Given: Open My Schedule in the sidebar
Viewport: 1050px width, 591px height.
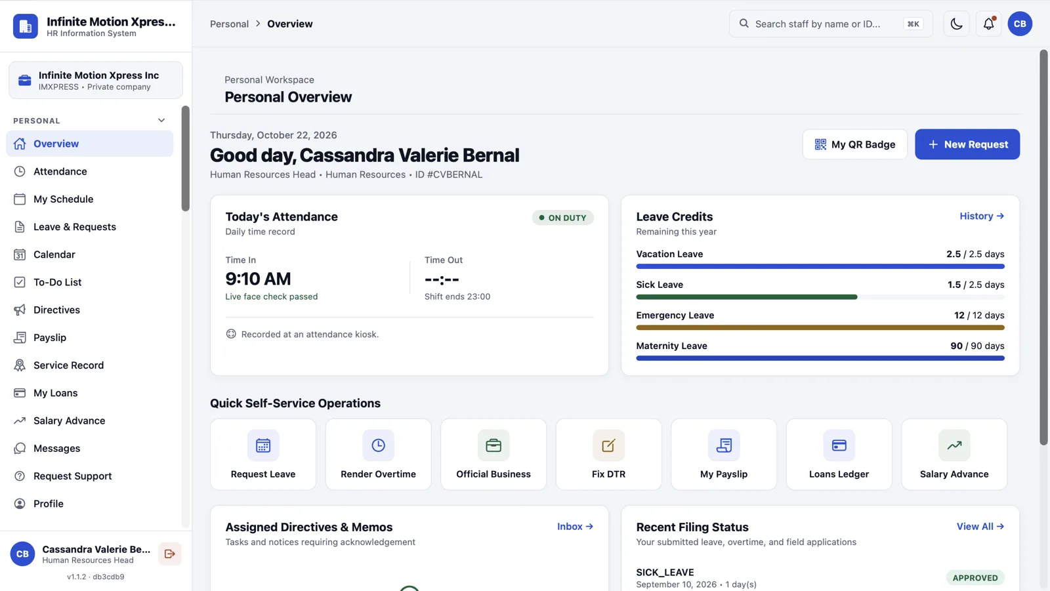Looking at the screenshot, I should (x=90, y=199).
